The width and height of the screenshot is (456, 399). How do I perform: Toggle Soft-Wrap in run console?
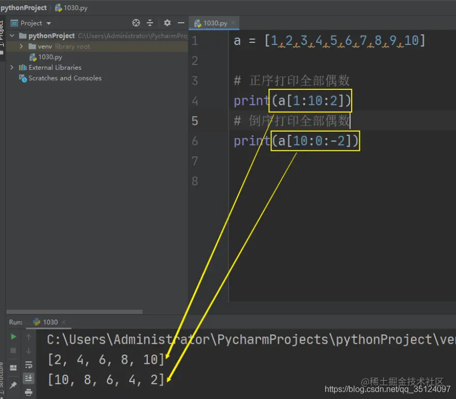[x=28, y=365]
